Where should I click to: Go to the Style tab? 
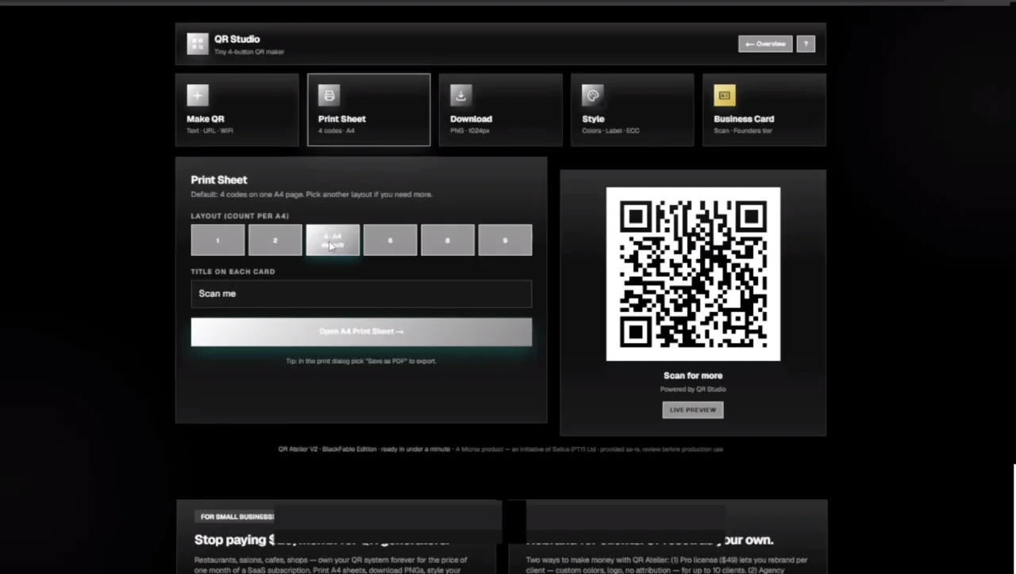pyautogui.click(x=633, y=110)
